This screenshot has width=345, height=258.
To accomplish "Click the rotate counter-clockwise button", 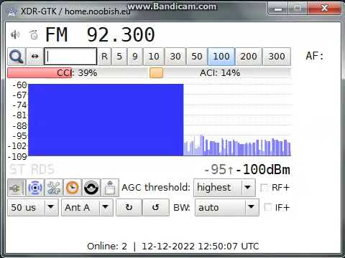I will [x=156, y=207].
